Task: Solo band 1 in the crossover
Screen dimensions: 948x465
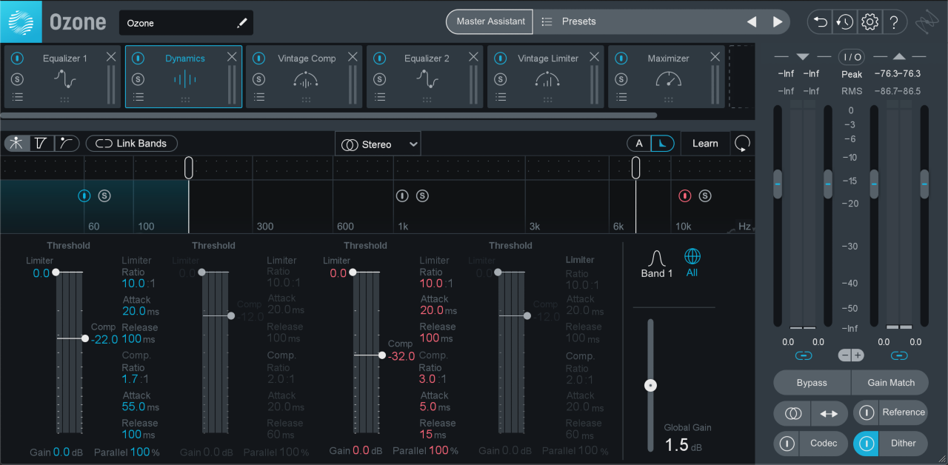Action: [104, 195]
